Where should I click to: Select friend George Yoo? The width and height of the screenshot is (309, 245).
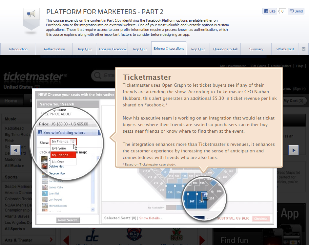[56, 173]
